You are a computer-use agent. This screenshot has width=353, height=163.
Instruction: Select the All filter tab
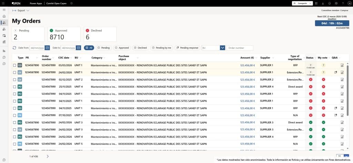[89, 48]
